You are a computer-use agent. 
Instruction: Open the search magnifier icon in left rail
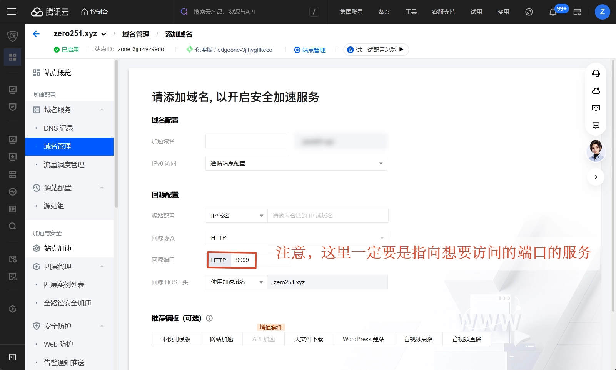point(12,226)
